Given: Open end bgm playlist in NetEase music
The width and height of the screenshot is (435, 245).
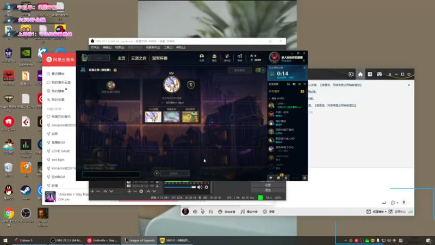Looking at the screenshot, I should click(x=58, y=160).
